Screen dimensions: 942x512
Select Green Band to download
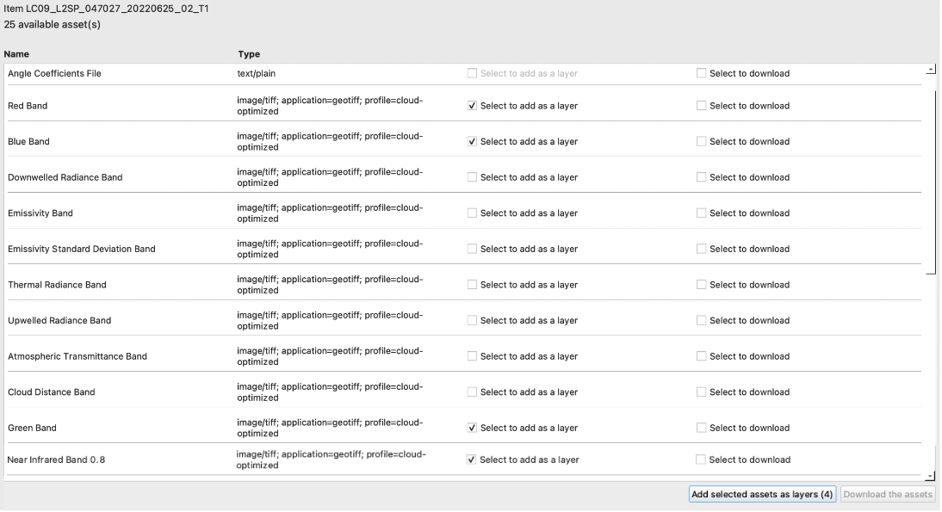click(x=701, y=428)
